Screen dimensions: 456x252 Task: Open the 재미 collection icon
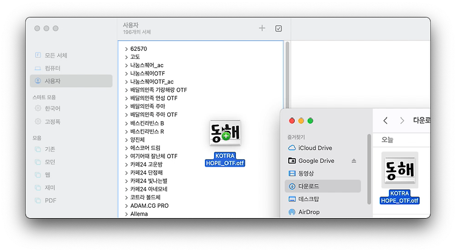coord(38,187)
